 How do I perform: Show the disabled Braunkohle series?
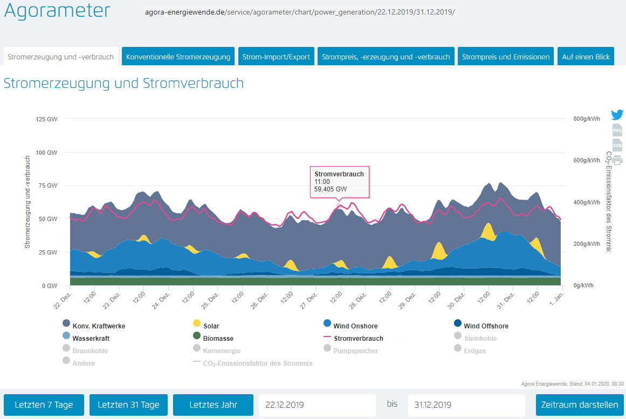(90, 351)
